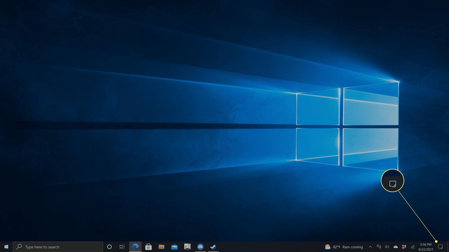Show Wi-Fi networks from the tray icon

click(412, 247)
